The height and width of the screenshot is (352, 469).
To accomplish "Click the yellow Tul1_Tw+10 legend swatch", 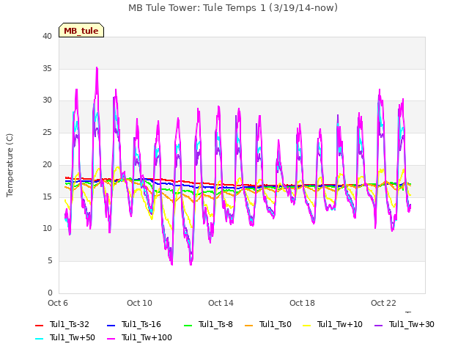I will [x=307, y=326].
